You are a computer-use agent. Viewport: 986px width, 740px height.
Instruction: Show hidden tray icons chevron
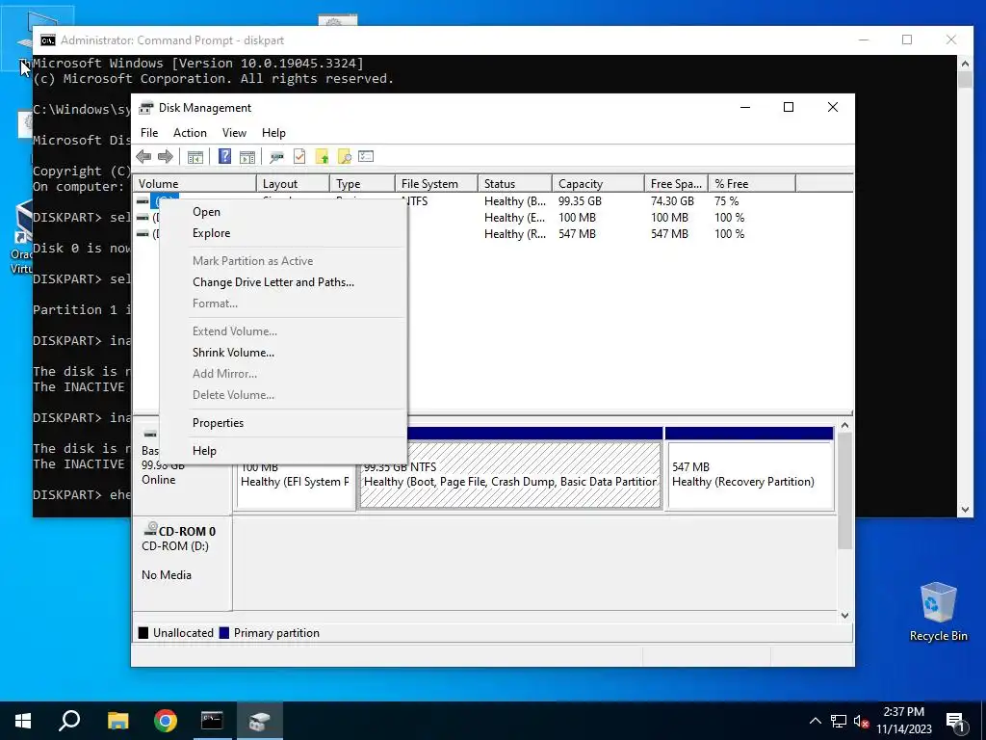click(x=815, y=721)
